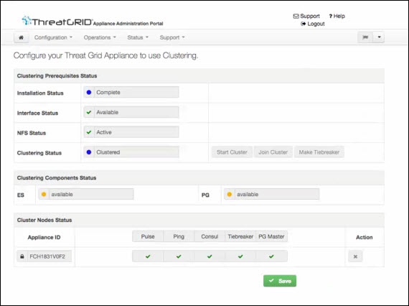
Task: Follow the Support envelope link in the header
Action: (306, 17)
